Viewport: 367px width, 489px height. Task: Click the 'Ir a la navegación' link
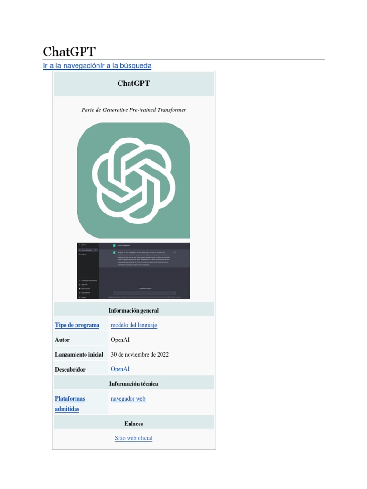[x=72, y=66]
